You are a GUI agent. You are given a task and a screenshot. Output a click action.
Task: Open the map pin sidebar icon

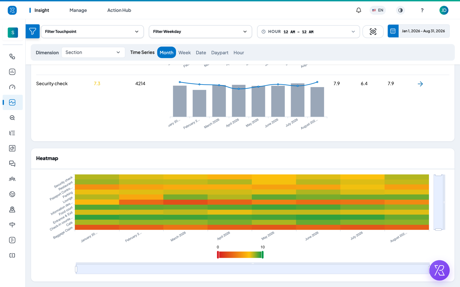pyautogui.click(x=12, y=210)
